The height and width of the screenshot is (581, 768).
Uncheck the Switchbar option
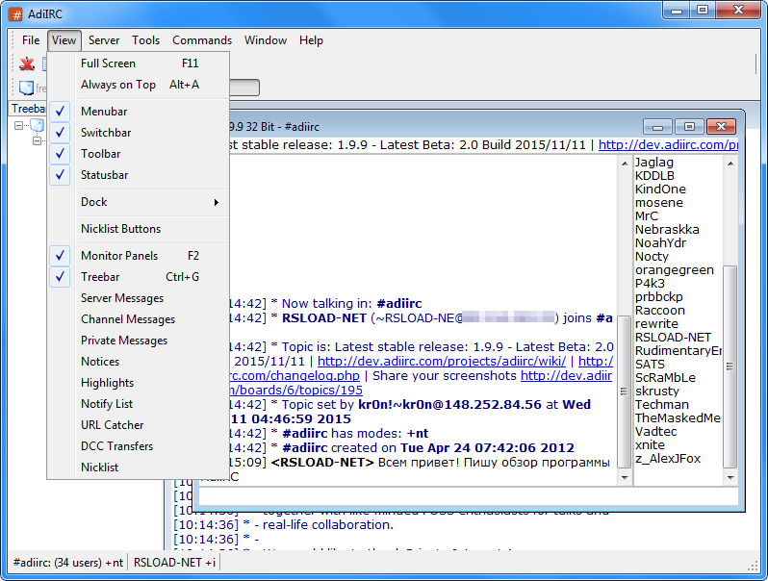click(x=139, y=133)
